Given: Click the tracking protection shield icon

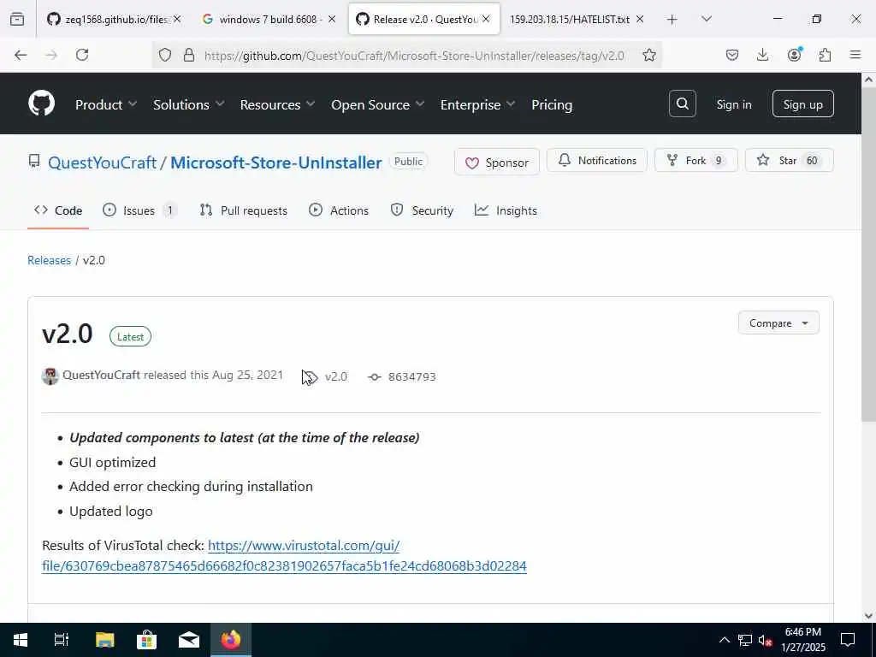Looking at the screenshot, I should [165, 55].
